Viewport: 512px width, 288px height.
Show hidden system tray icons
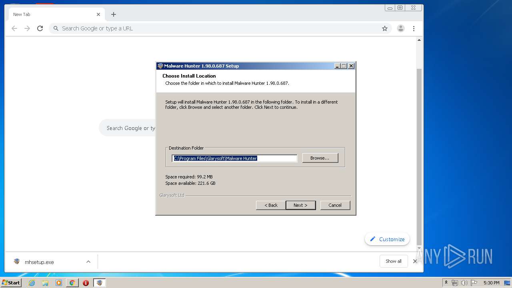pyautogui.click(x=446, y=283)
